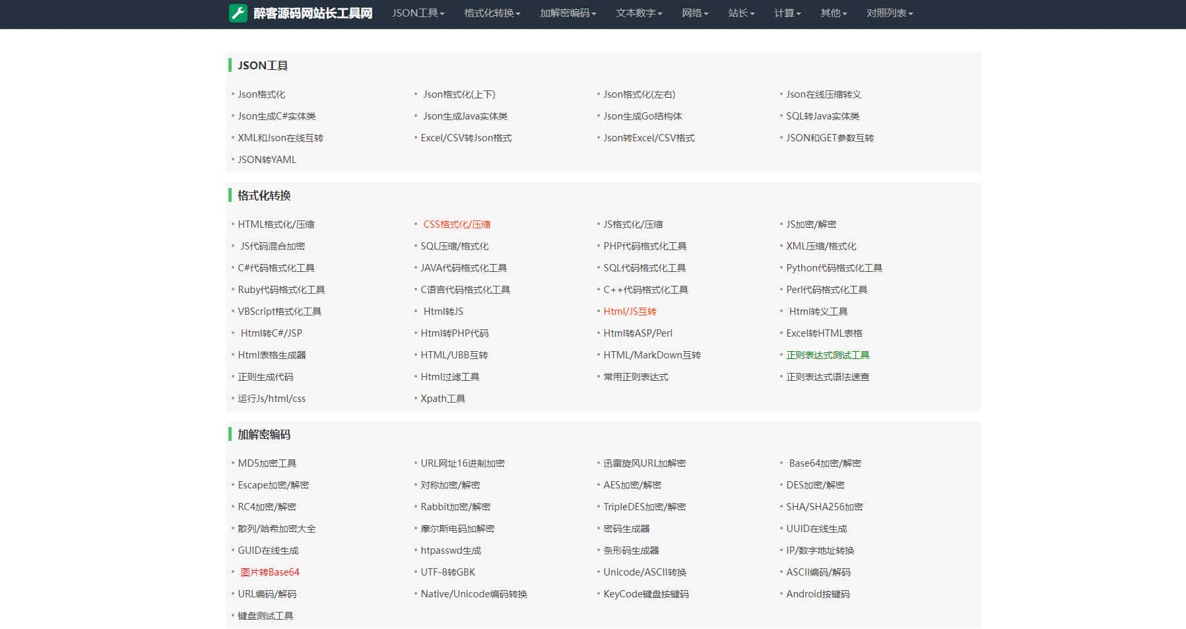Open 条形码生成器 link
The image size is (1186, 629).
tap(631, 550)
